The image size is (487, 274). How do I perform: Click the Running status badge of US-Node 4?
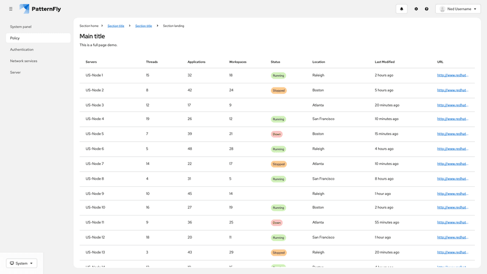(x=278, y=119)
